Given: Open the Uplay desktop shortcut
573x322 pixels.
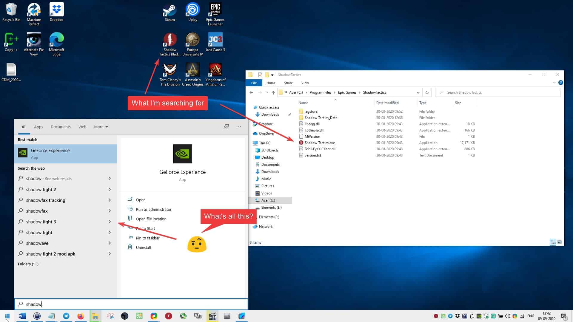Looking at the screenshot, I should point(192,12).
